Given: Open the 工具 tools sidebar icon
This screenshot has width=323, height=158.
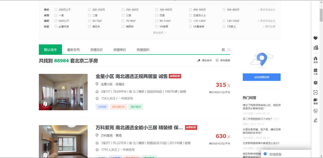Looking at the screenshot, I should pyautogui.click(x=316, y=72).
